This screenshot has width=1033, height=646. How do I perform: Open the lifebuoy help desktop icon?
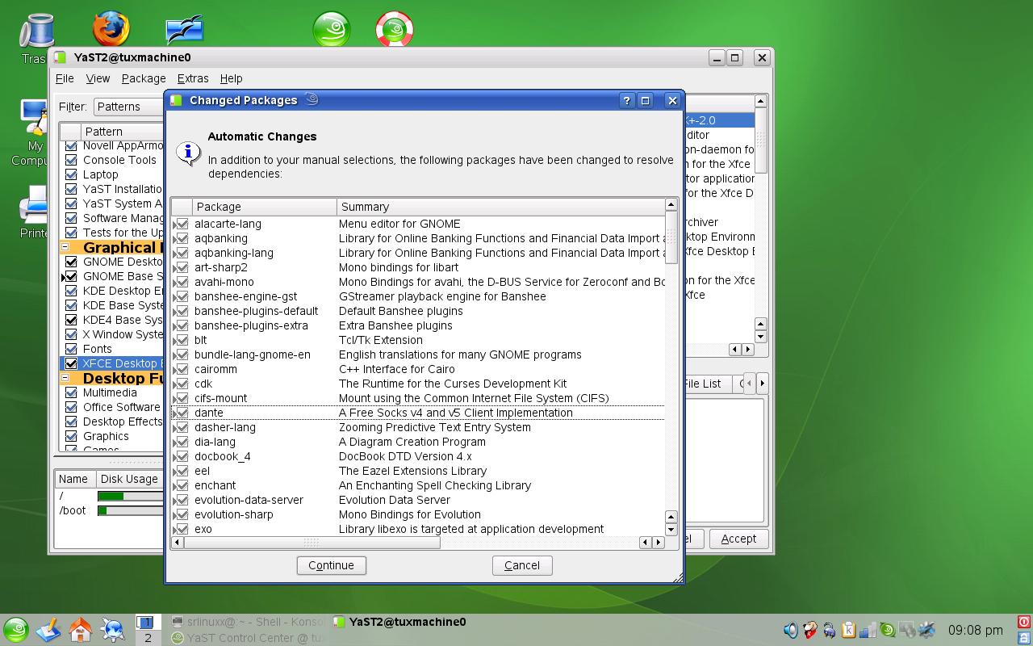click(x=395, y=30)
